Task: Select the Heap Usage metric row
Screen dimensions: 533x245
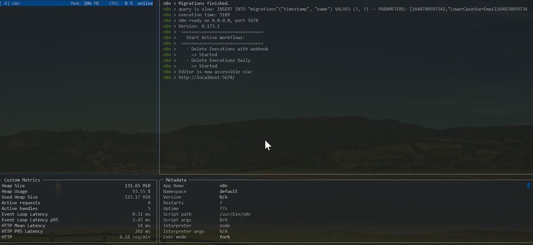Action: (15, 191)
